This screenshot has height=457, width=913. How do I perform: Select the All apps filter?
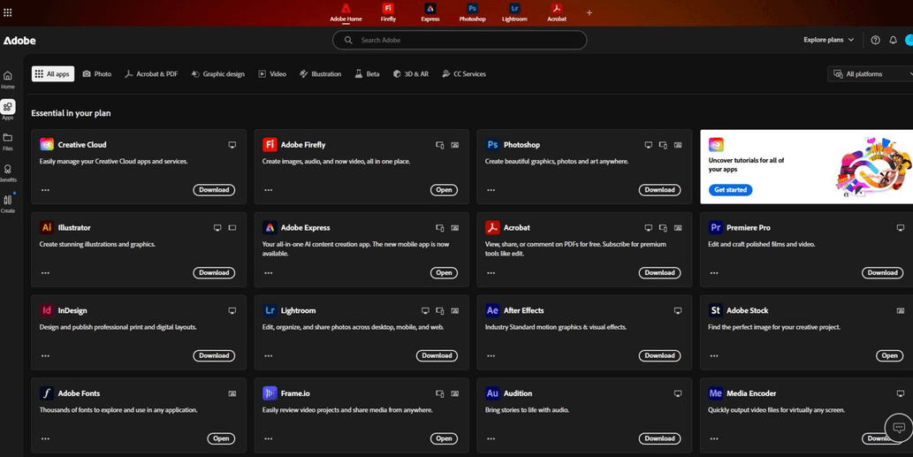[x=53, y=74]
